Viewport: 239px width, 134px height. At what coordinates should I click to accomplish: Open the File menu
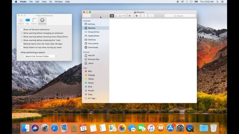point(31,1)
